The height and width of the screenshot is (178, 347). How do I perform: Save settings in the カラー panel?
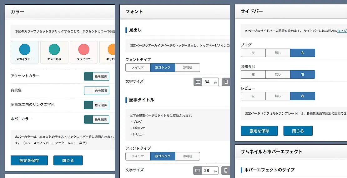(29, 161)
